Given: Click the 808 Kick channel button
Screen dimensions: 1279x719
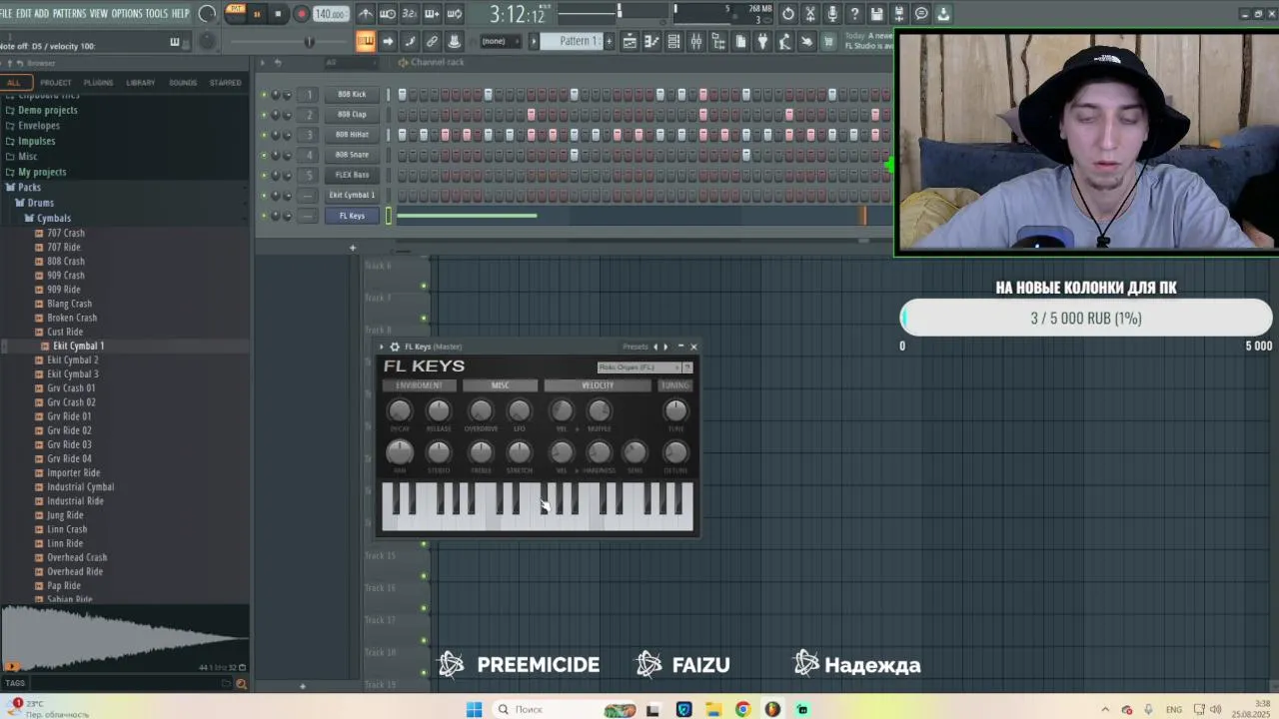Looking at the screenshot, I should (352, 95).
